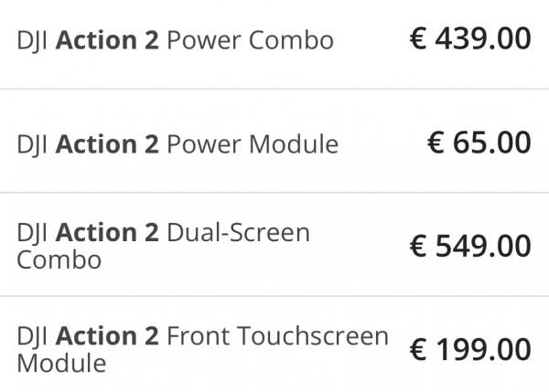Click bold "Action 2" in Dual-Screen Combo row
This screenshot has width=549, height=392.
pyautogui.click(x=107, y=233)
